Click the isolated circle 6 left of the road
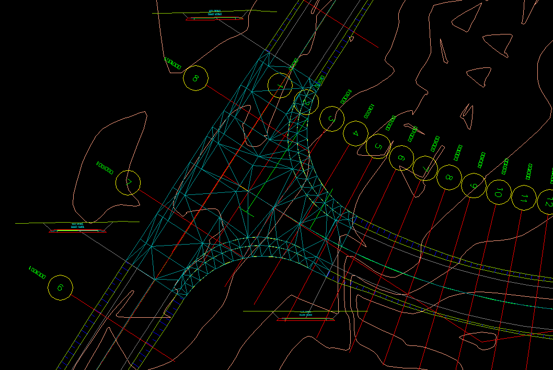Image resolution: width=553 pixels, height=370 pixels. click(x=60, y=288)
